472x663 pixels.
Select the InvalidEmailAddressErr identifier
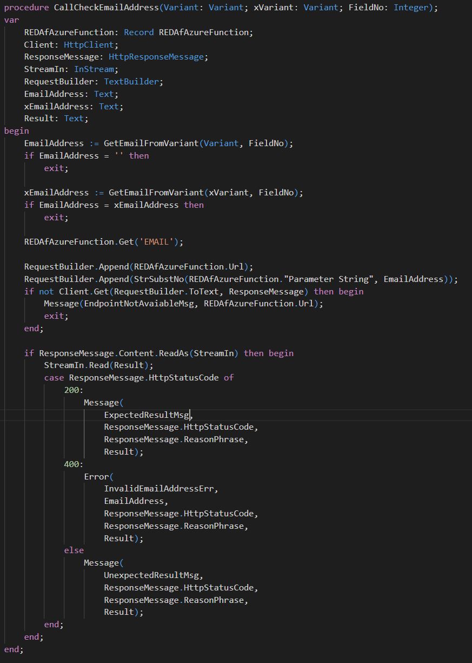coord(160,489)
